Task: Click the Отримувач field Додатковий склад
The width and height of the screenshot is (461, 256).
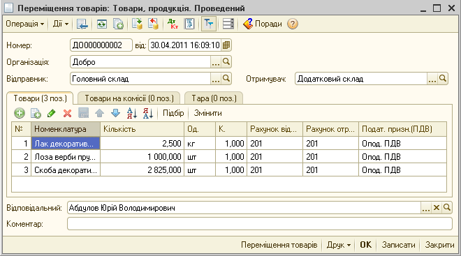Action: tap(361, 79)
